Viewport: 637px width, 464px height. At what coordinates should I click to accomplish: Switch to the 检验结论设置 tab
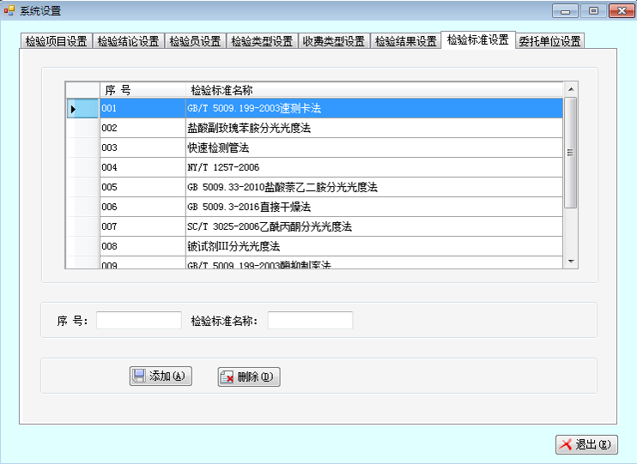tap(128, 42)
